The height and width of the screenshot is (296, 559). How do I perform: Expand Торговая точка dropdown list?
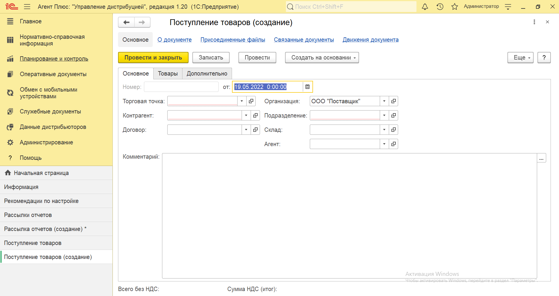242,101
